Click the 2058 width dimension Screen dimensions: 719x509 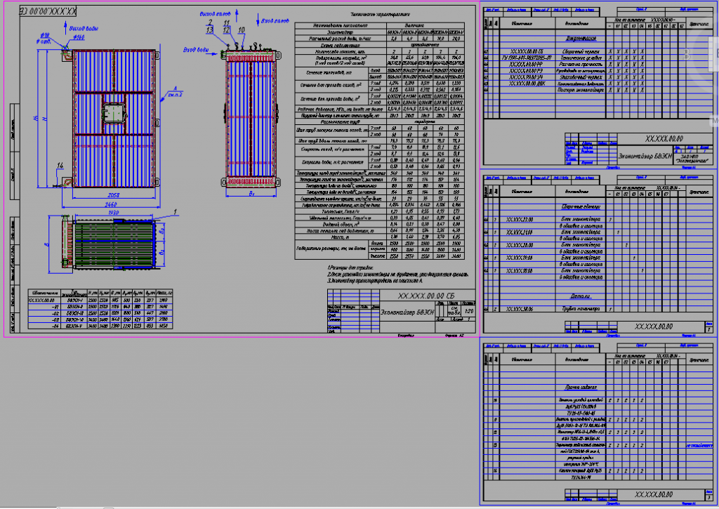113,195
